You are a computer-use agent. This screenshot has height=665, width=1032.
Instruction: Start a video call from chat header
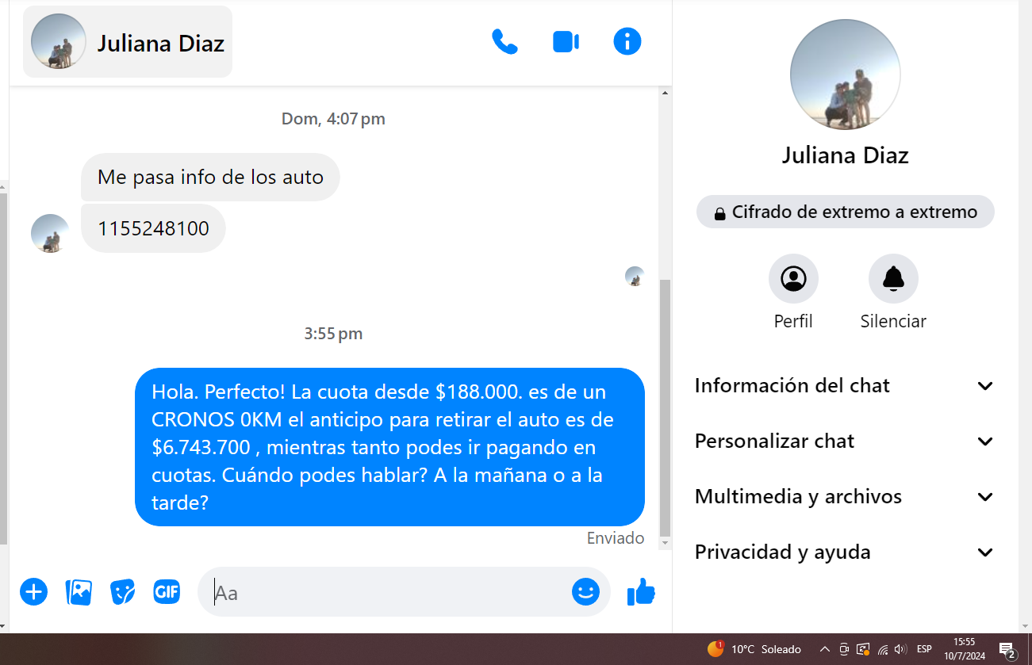coord(566,41)
